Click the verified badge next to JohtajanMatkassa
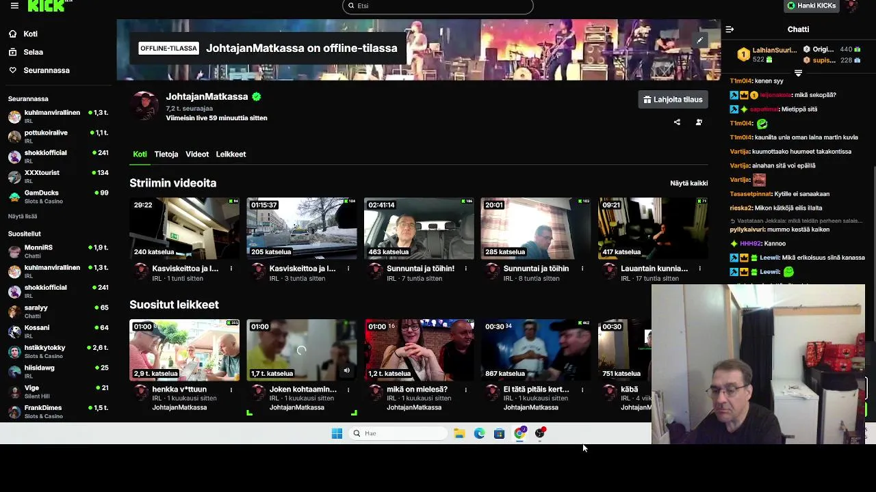Image resolution: width=876 pixels, height=492 pixels. coord(256,97)
